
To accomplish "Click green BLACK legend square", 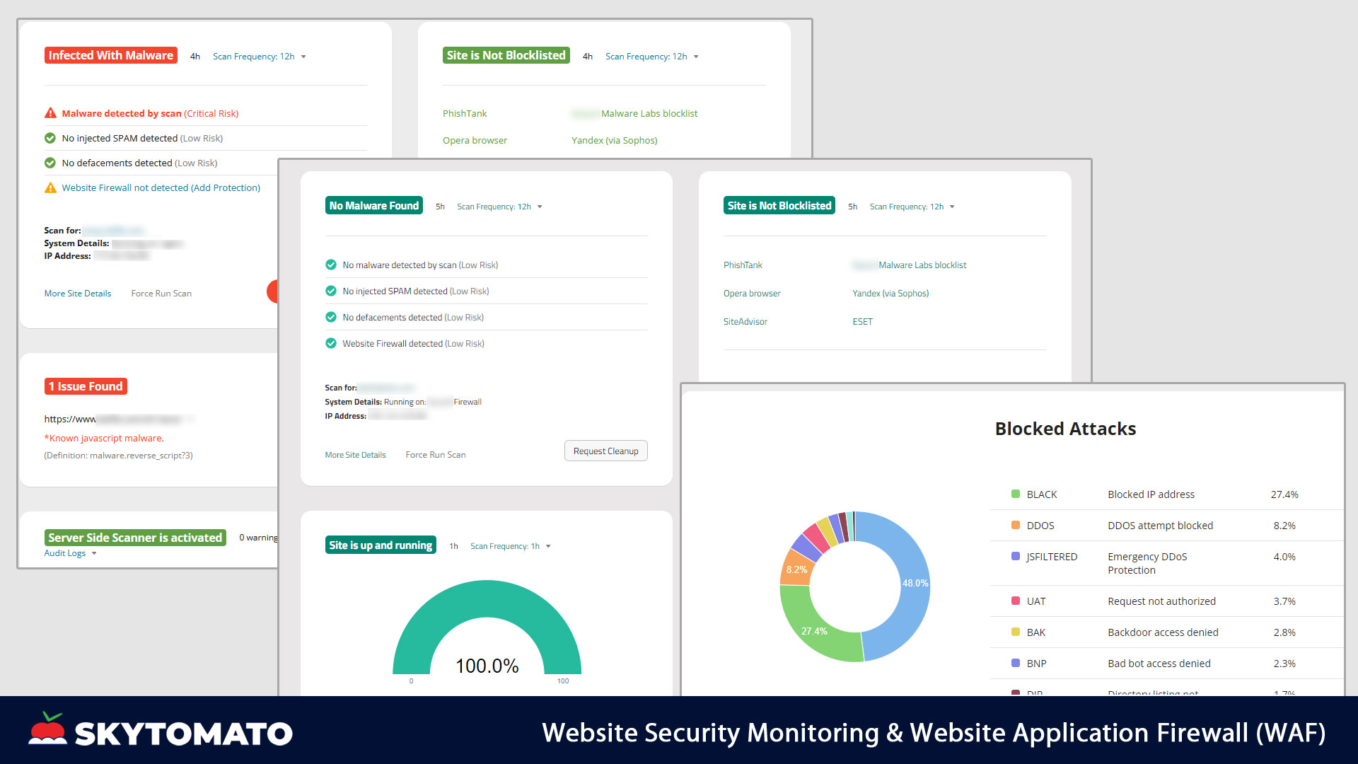I will pyautogui.click(x=1016, y=494).
